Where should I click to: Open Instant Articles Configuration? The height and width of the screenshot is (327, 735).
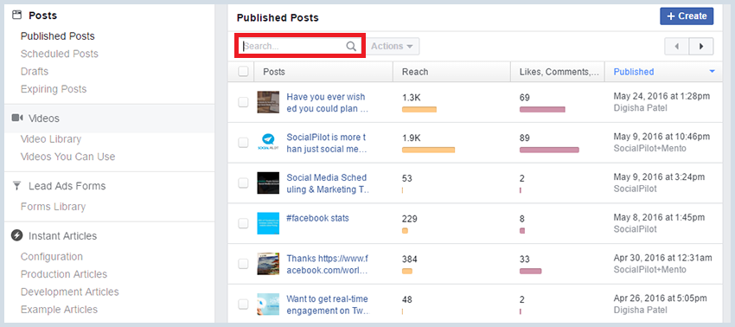(52, 257)
